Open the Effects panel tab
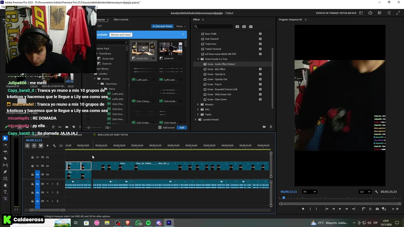This screenshot has height=227, width=404. click(196, 20)
